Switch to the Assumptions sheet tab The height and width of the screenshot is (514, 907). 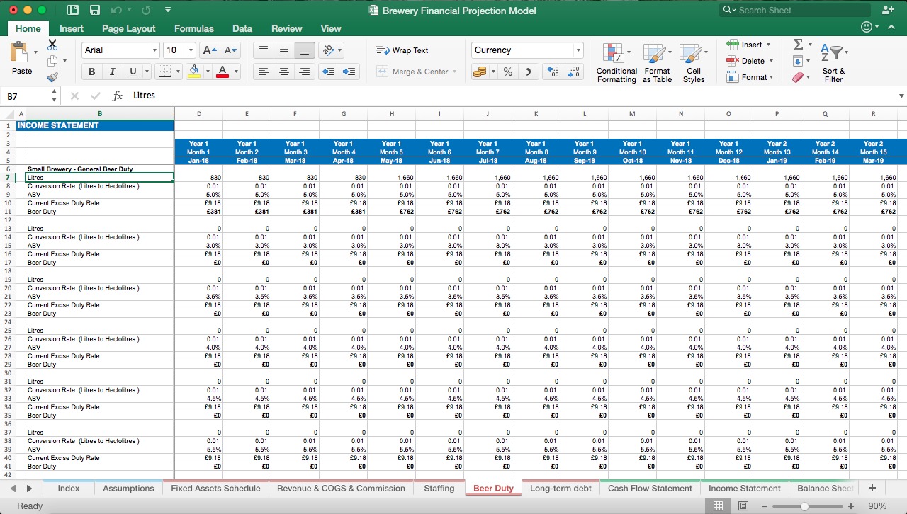coord(128,489)
